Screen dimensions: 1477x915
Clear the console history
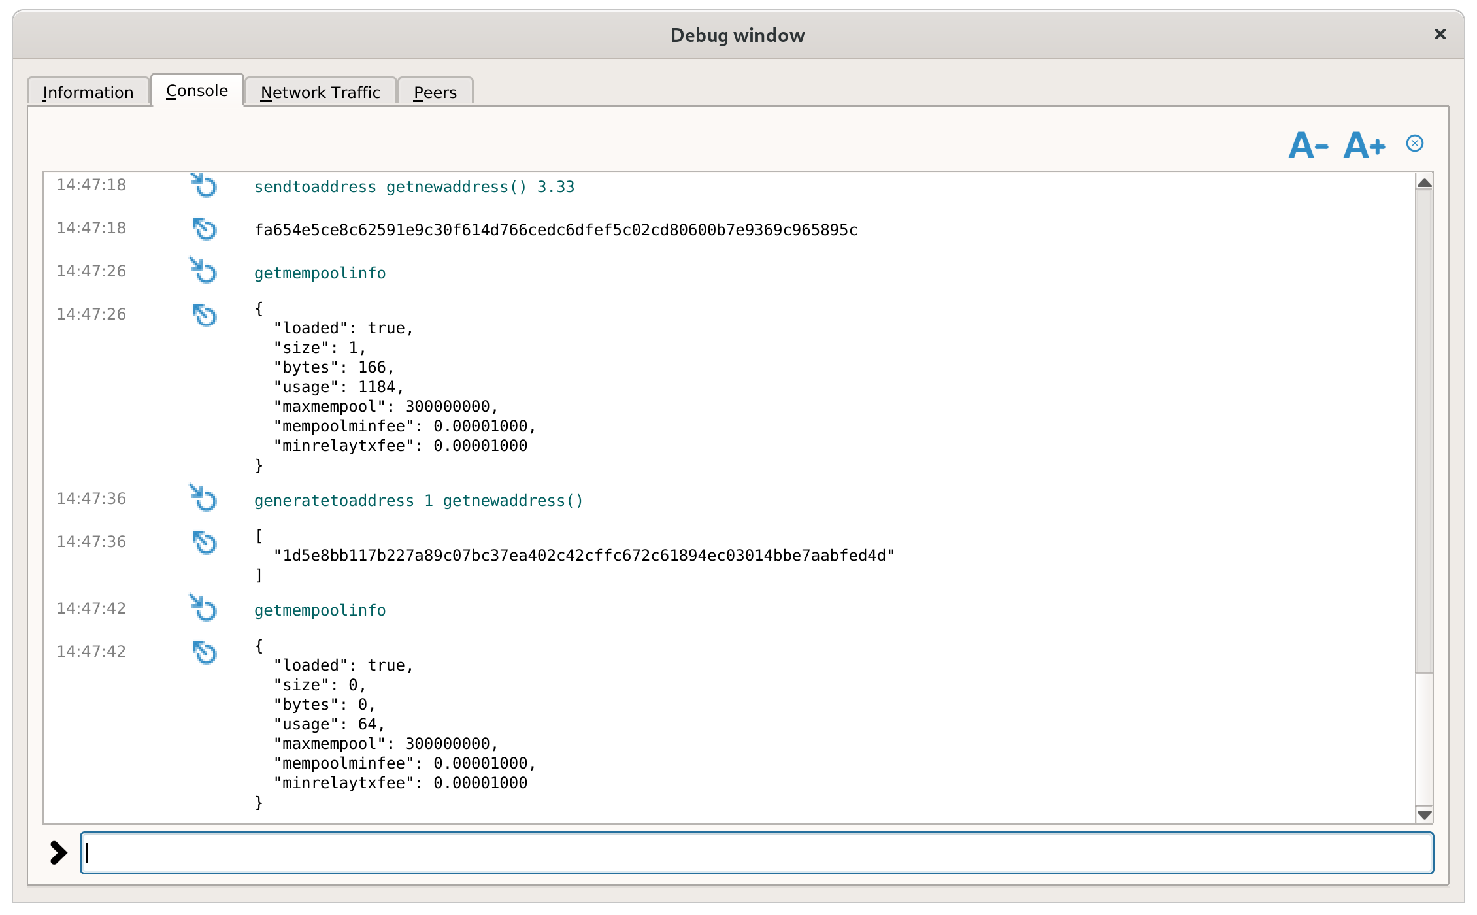tap(1414, 142)
